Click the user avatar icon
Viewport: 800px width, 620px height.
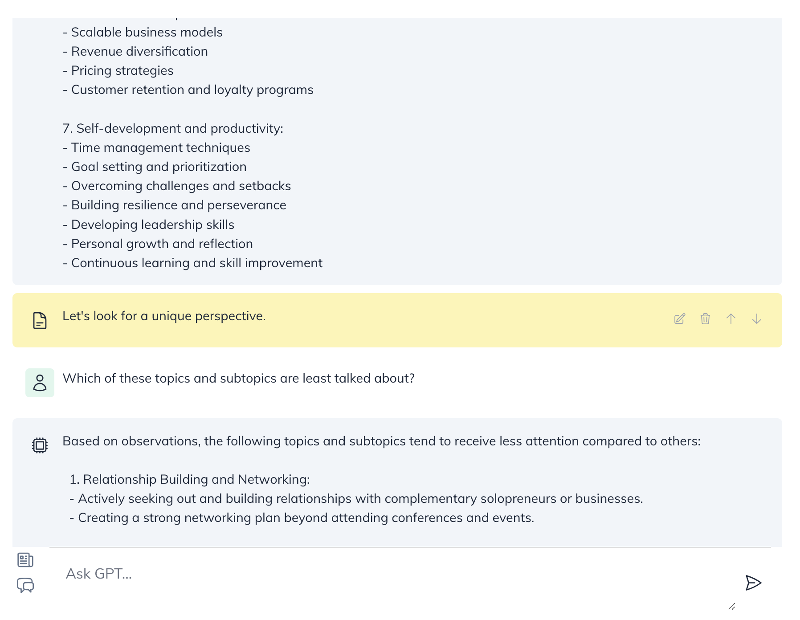pyautogui.click(x=40, y=383)
